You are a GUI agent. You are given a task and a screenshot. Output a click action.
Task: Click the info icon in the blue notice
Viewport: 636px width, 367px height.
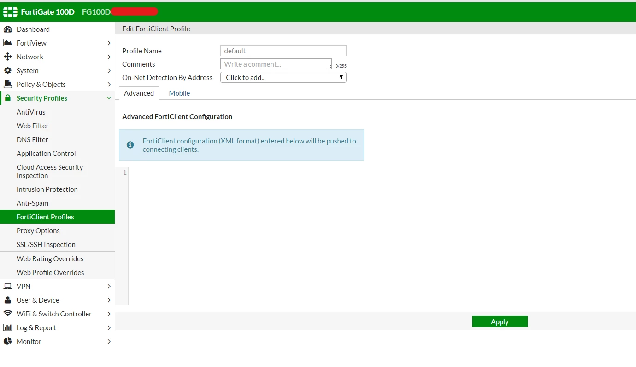[x=130, y=145]
